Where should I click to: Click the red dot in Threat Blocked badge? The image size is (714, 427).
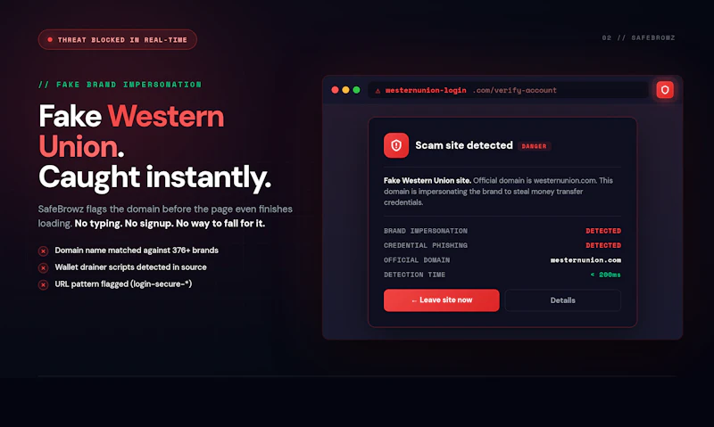coord(50,39)
